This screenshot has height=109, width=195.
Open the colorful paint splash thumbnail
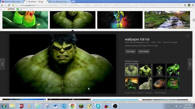120,20
